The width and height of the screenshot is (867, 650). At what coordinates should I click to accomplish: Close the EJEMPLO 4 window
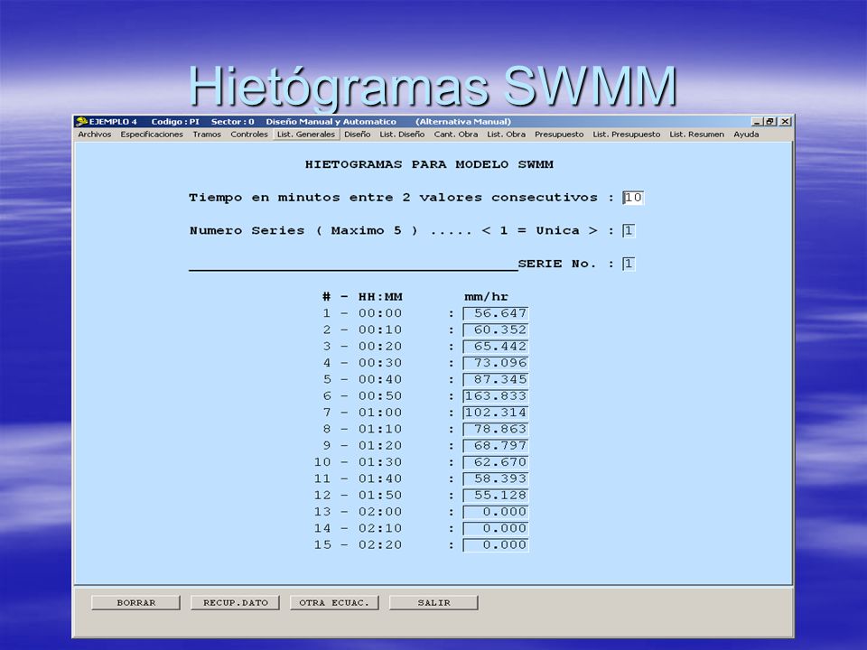(x=785, y=122)
